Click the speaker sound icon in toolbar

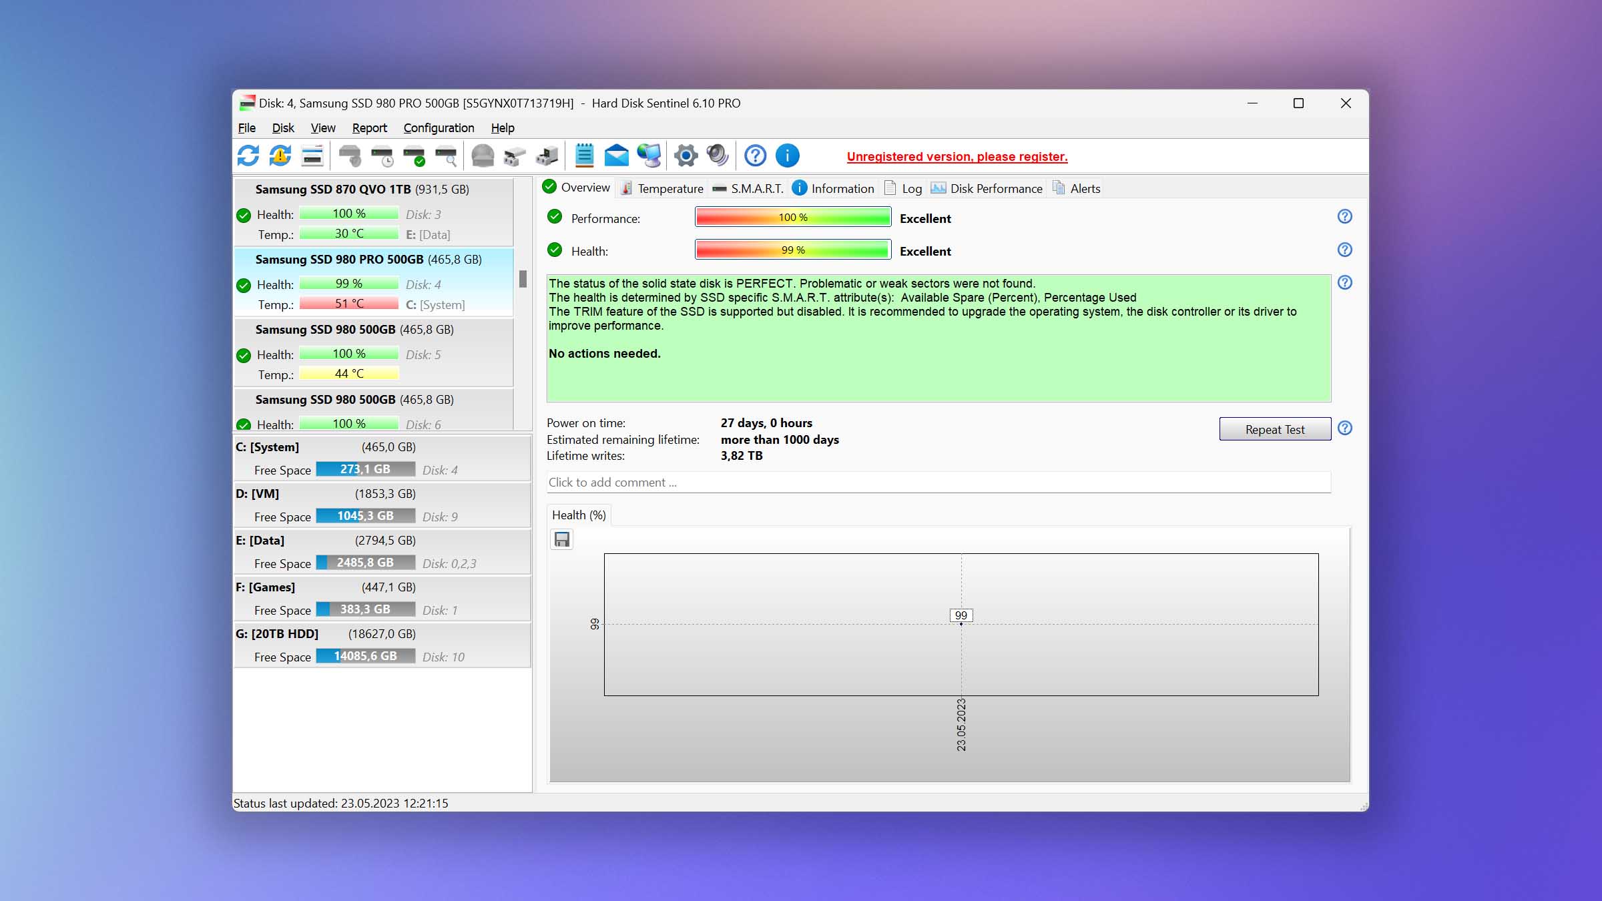[718, 156]
